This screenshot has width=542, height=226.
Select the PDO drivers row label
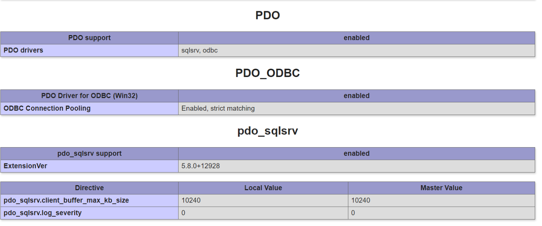coord(23,51)
